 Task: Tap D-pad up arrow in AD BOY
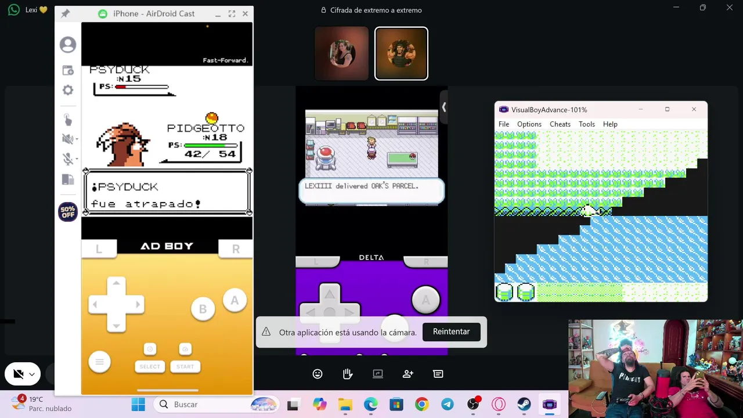116,283
